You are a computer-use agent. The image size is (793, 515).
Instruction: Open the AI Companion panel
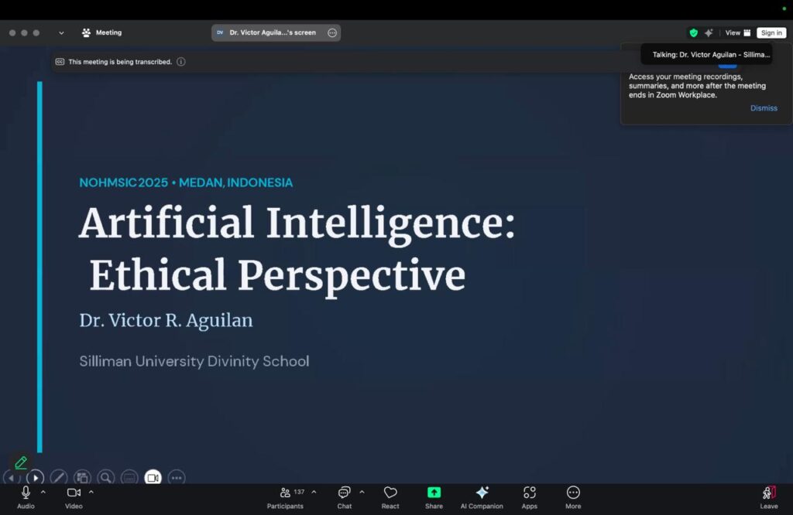click(482, 496)
